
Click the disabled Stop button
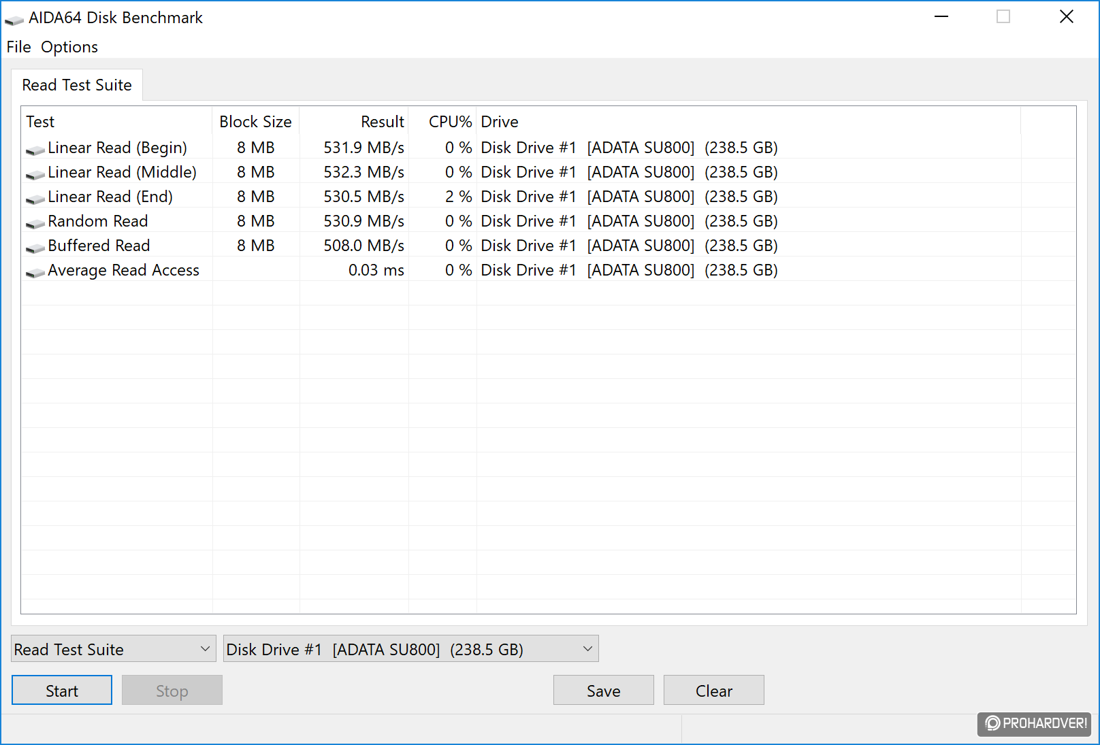pyautogui.click(x=172, y=691)
